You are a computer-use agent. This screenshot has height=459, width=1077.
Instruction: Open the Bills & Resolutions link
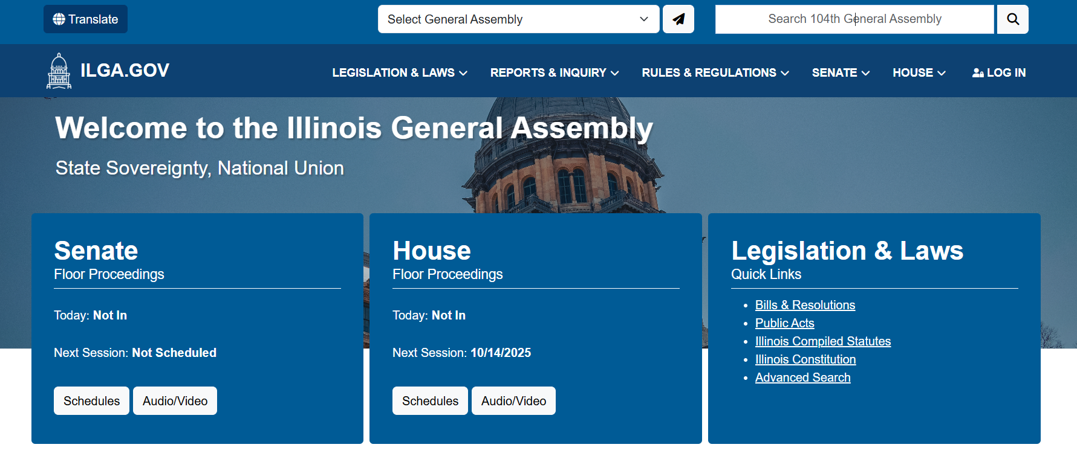(x=805, y=305)
